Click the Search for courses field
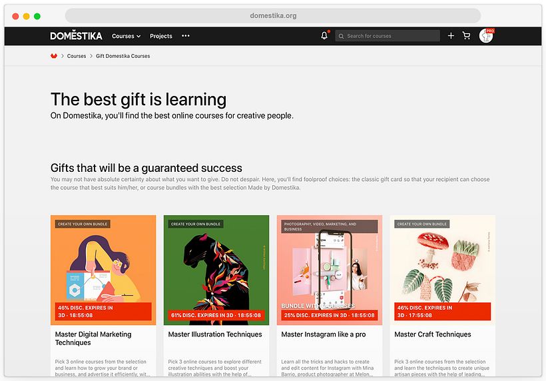This screenshot has height=381, width=546. [388, 36]
